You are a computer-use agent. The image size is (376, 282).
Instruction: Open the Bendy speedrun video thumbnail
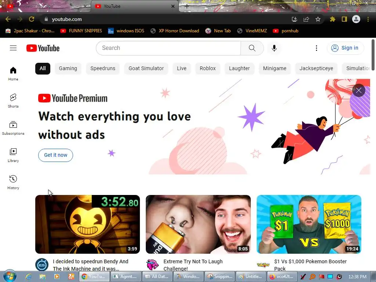87,224
